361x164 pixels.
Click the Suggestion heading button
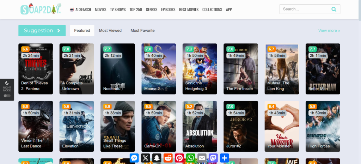click(x=42, y=30)
